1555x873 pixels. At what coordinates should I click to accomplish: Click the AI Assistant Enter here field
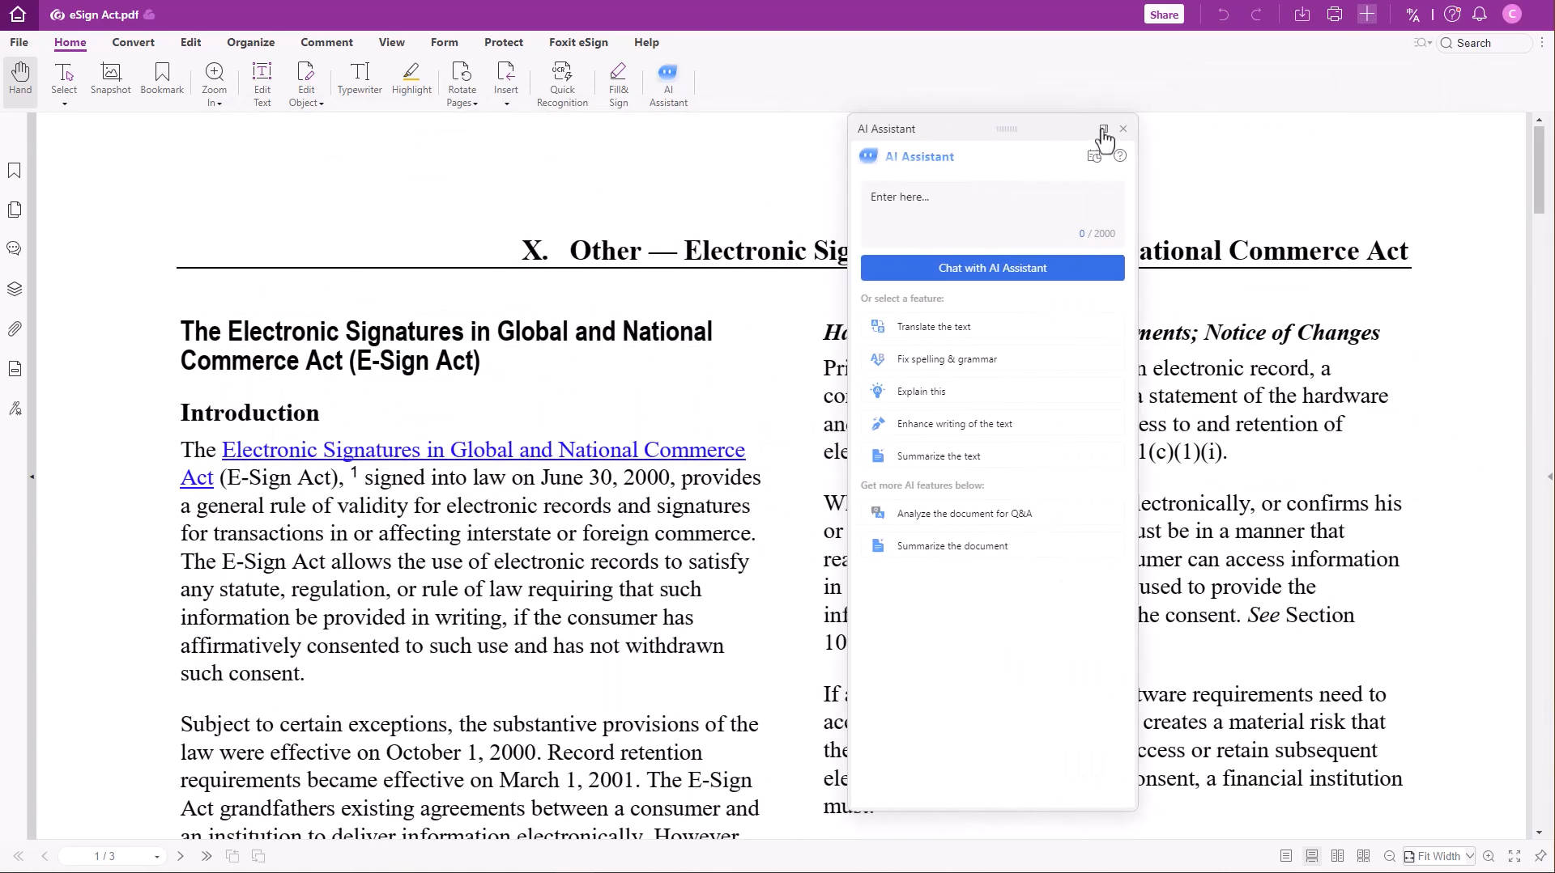(x=992, y=214)
